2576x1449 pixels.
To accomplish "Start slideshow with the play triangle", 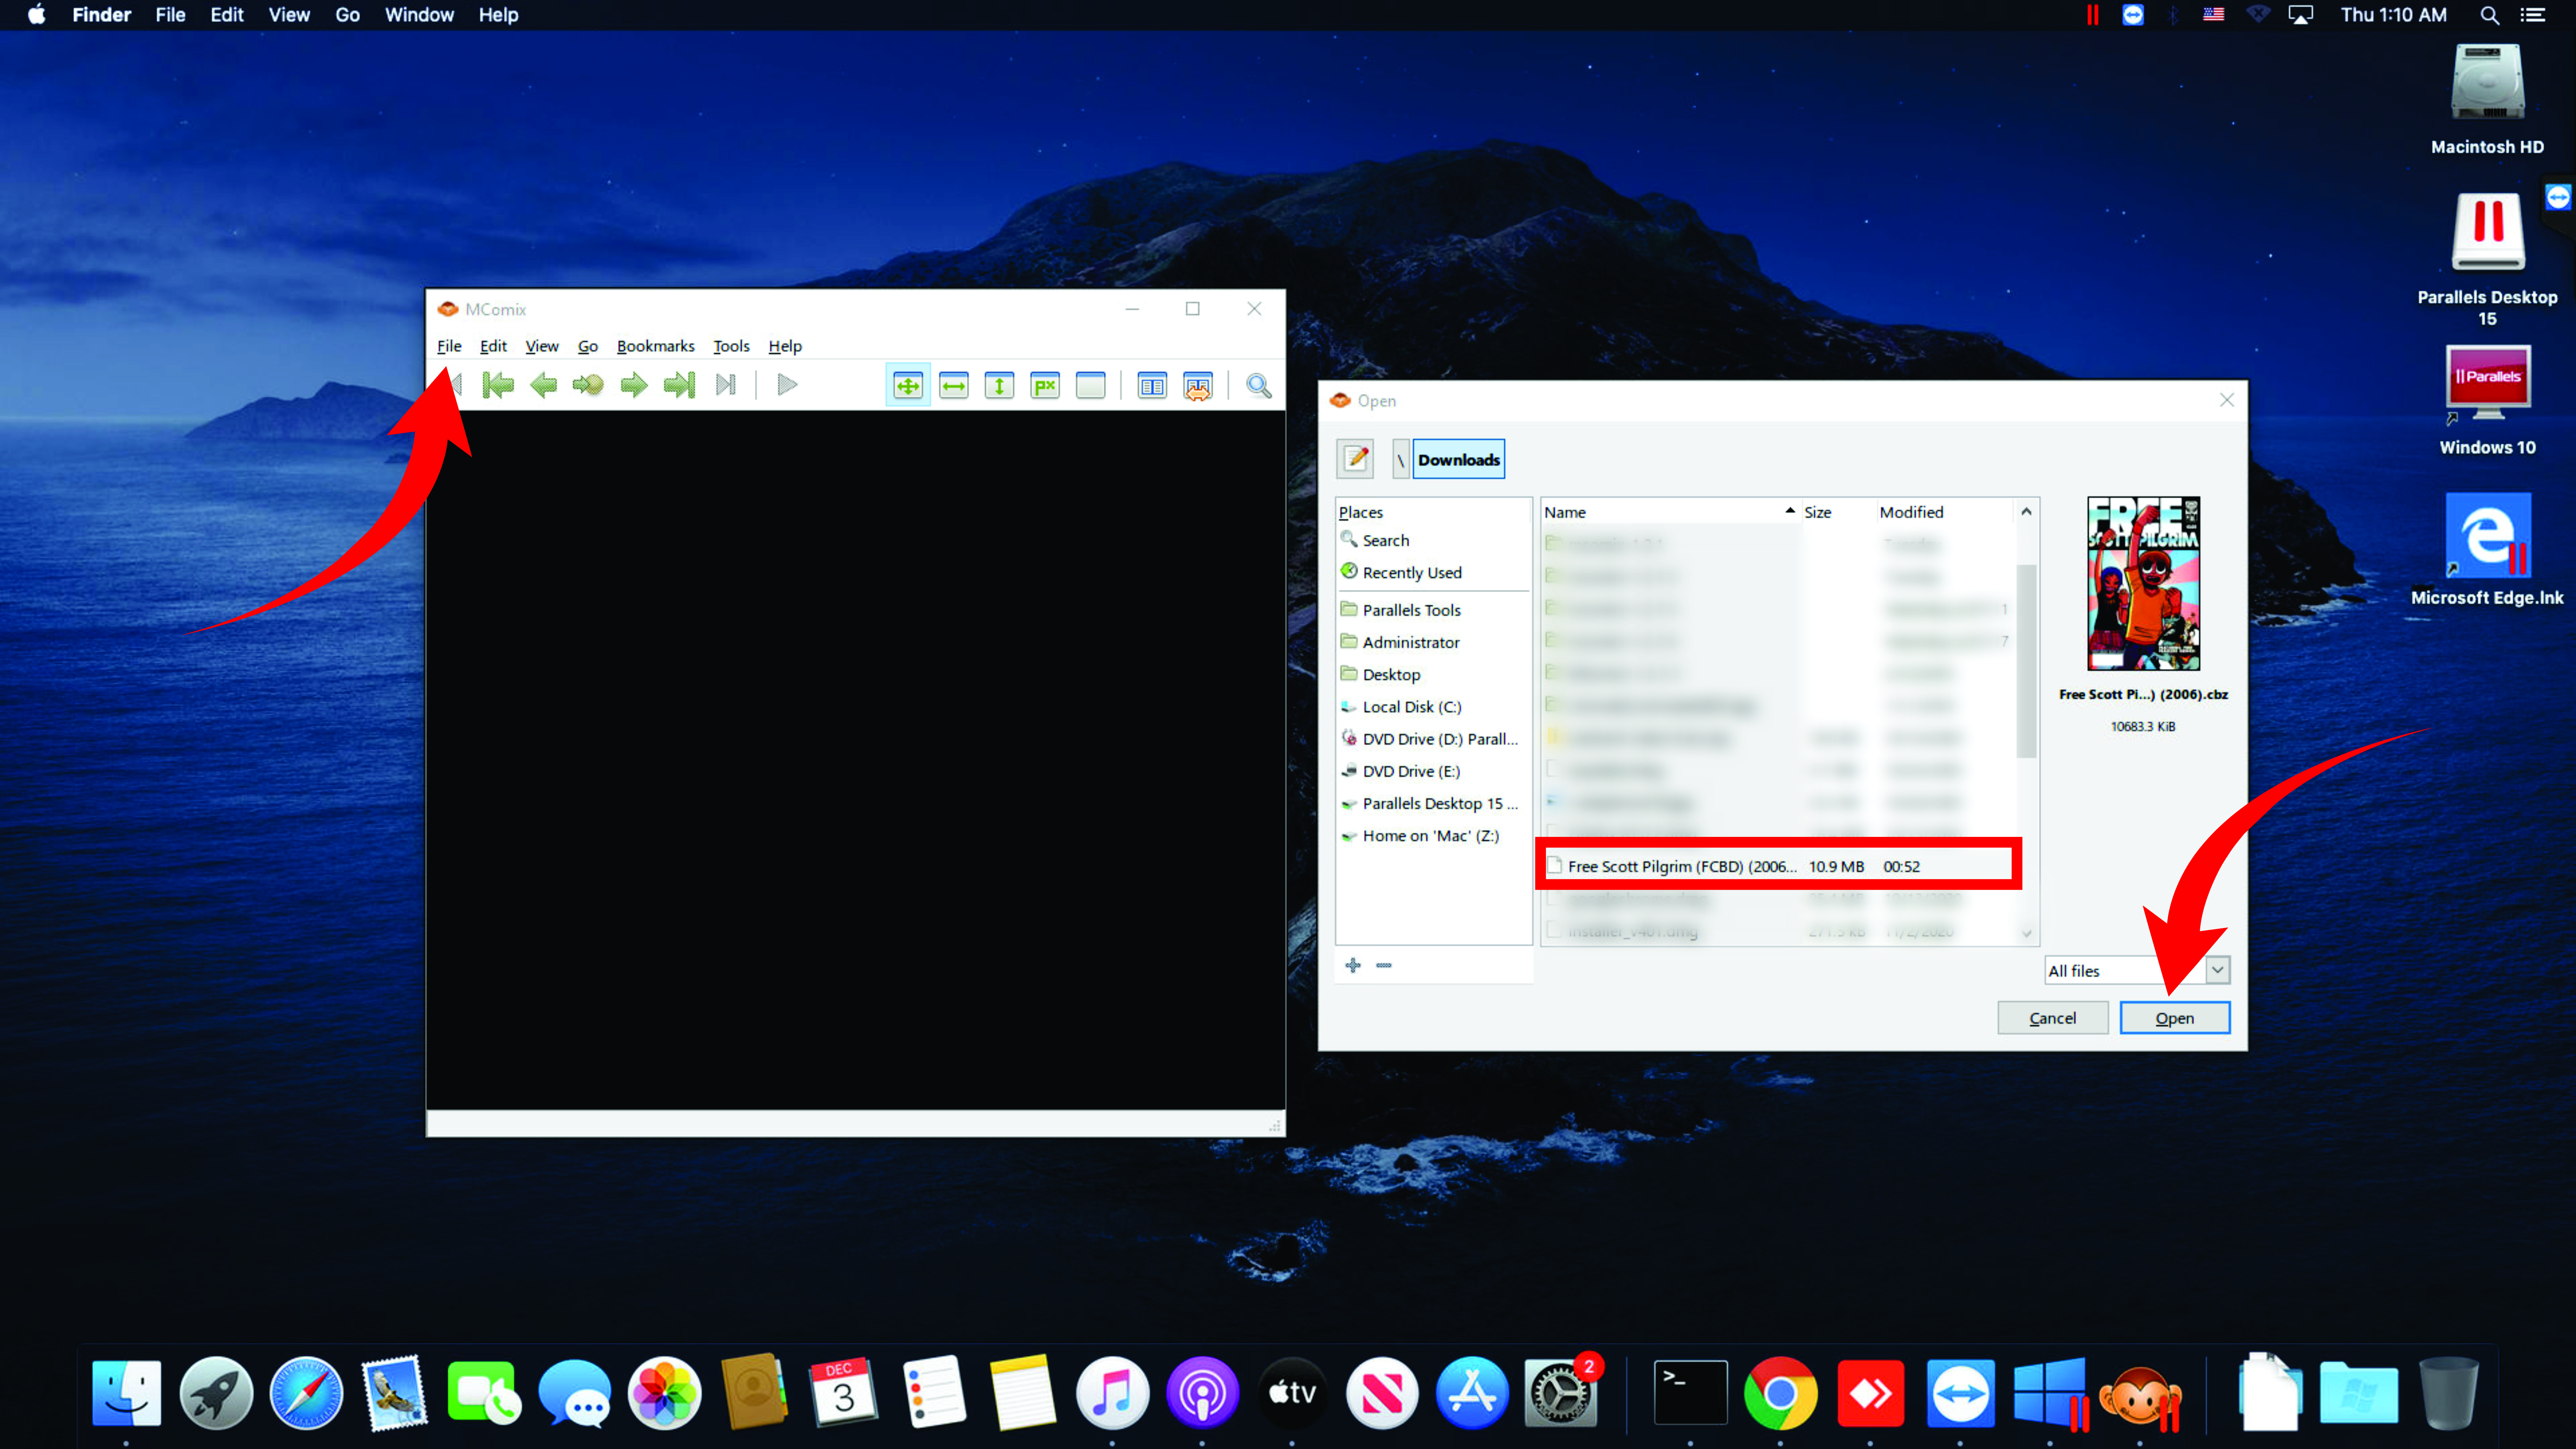I will [x=787, y=385].
